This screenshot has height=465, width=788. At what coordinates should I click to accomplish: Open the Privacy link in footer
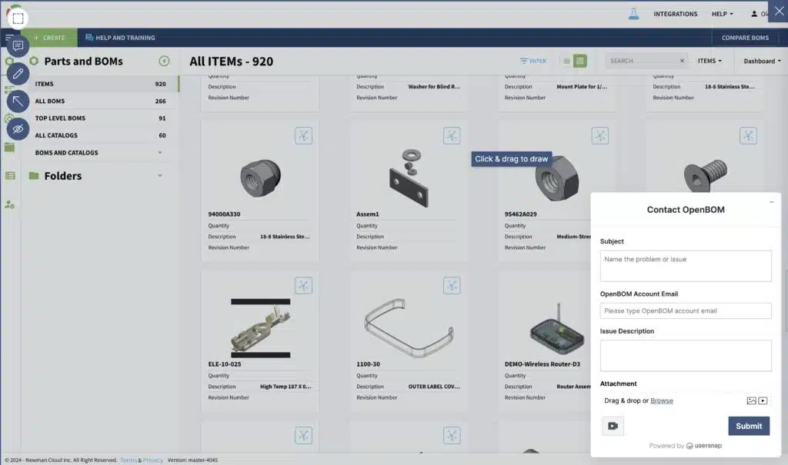coord(153,460)
